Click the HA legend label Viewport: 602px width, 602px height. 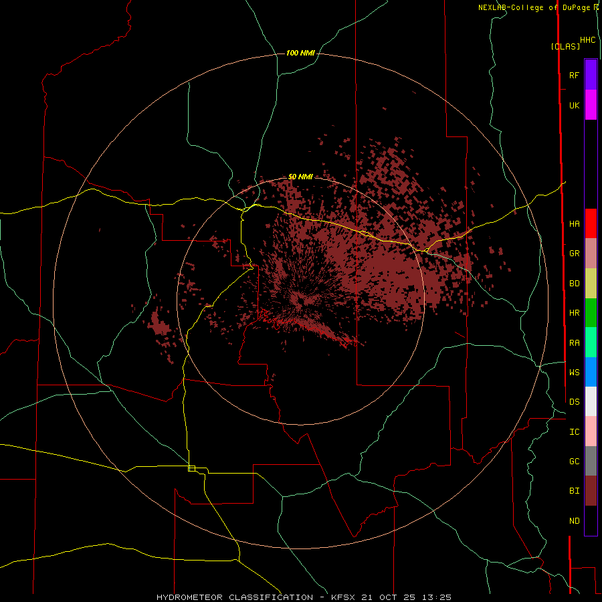[x=574, y=223]
